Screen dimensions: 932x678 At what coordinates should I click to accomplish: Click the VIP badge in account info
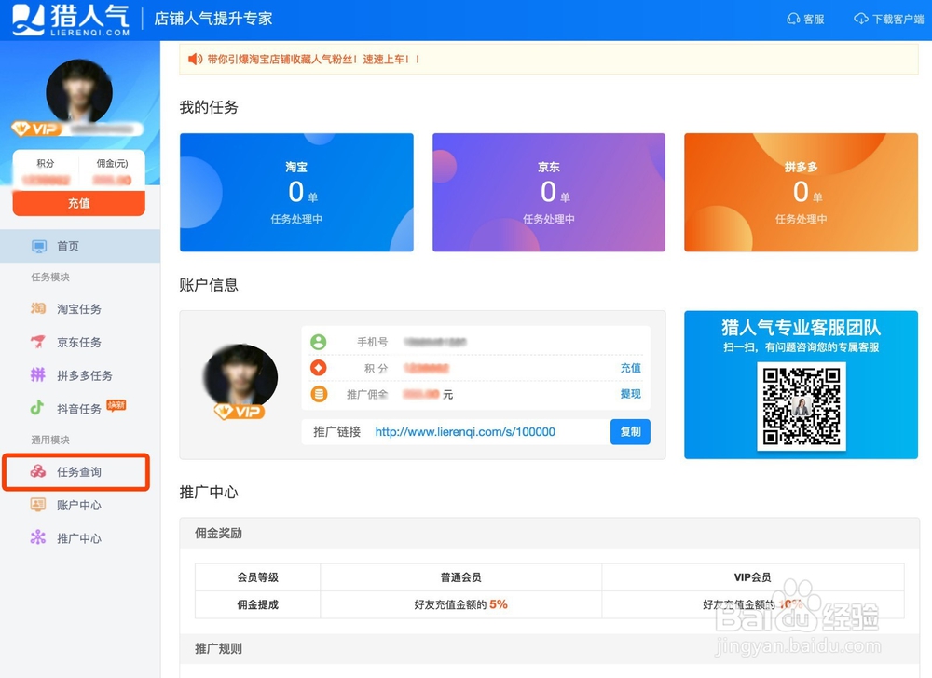240,411
